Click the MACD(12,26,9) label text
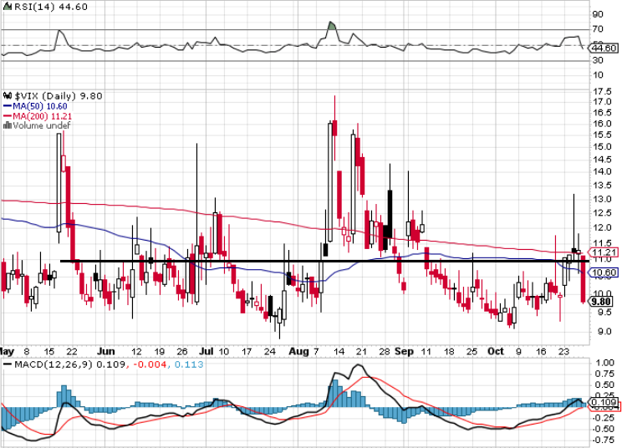This screenshot has width=627, height=448. pyautogui.click(x=54, y=364)
